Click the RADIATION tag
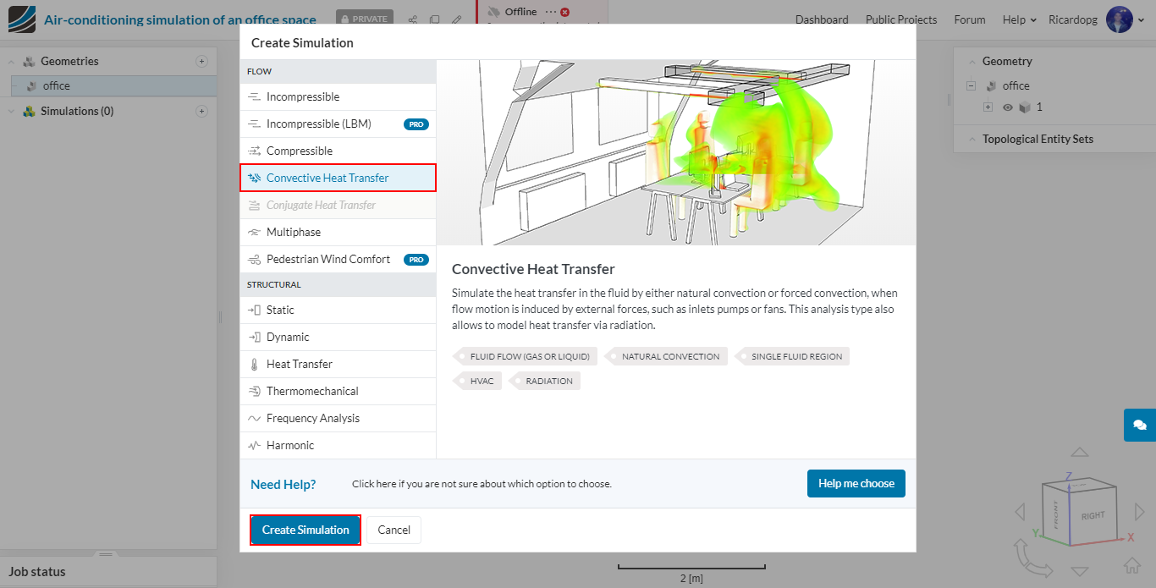 545,381
